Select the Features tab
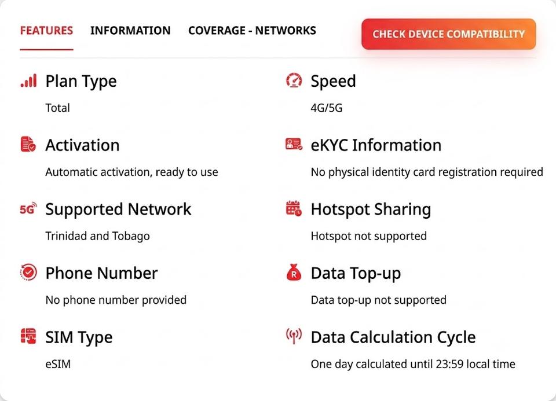The height and width of the screenshot is (401, 556). pyautogui.click(x=46, y=31)
